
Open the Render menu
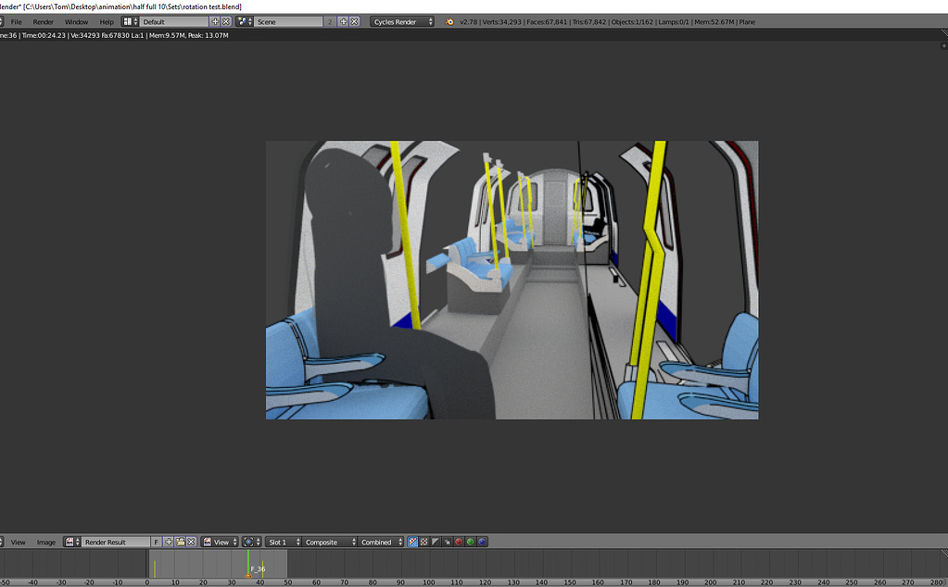[x=43, y=21]
